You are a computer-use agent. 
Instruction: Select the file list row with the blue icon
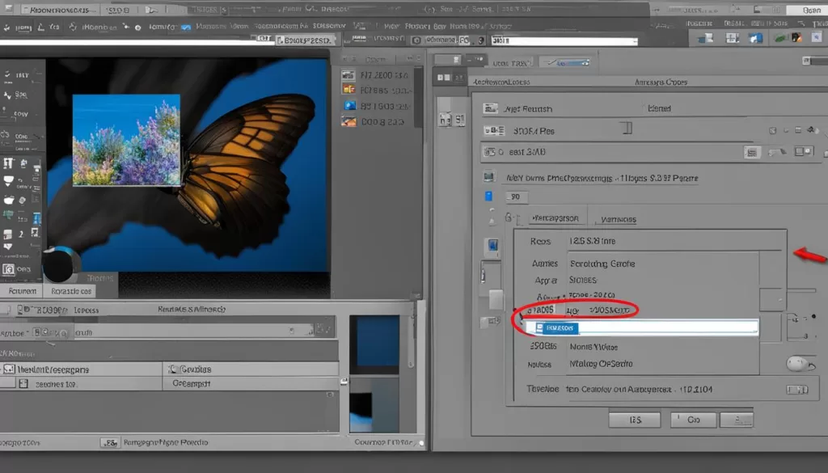point(376,106)
